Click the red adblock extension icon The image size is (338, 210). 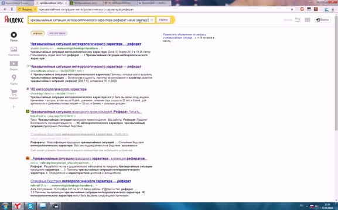[302, 9]
